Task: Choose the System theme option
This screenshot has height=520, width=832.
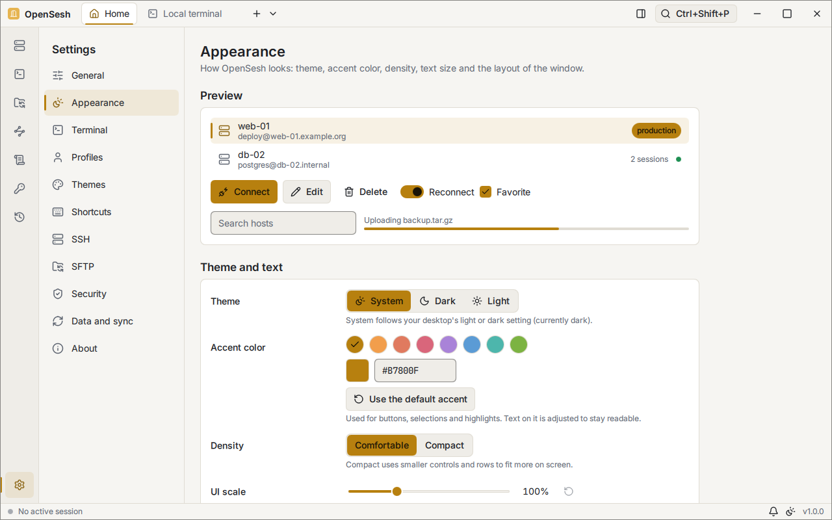Action: [379, 301]
